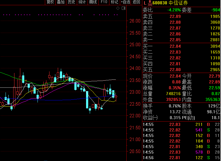
Task: Click the 买一 volume 3094
Action: point(215,46)
